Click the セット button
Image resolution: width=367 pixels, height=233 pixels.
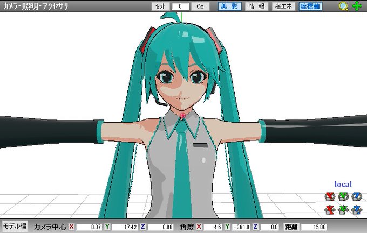160,6
